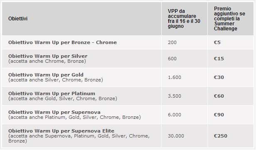Click Obiettivo Warm Up per Platinum title
This screenshot has height=150, width=256.
pyautogui.click(x=52, y=93)
